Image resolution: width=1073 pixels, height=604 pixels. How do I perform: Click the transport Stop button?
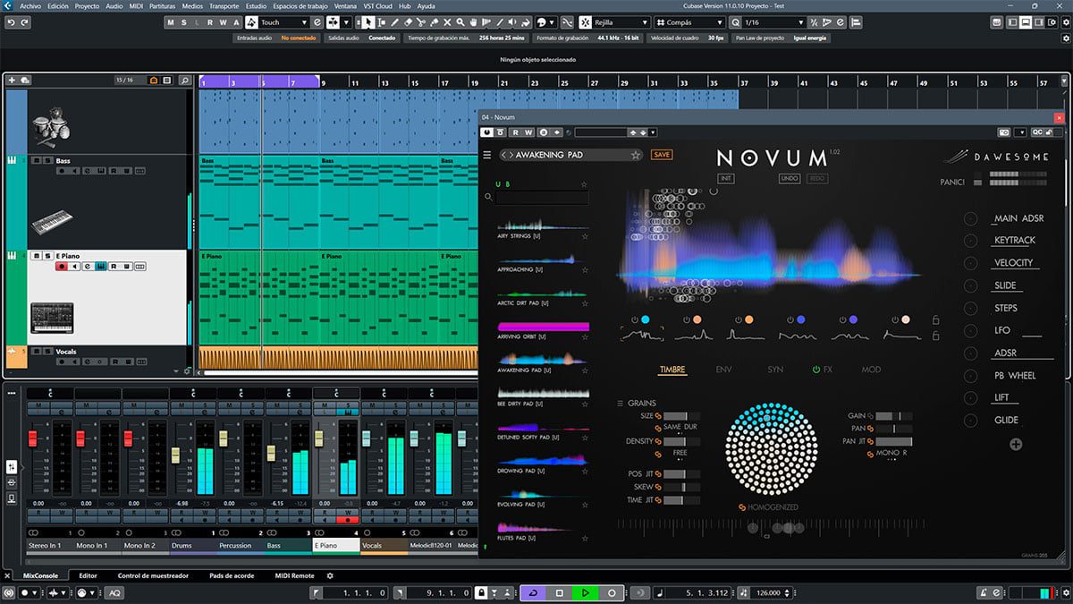tap(559, 592)
